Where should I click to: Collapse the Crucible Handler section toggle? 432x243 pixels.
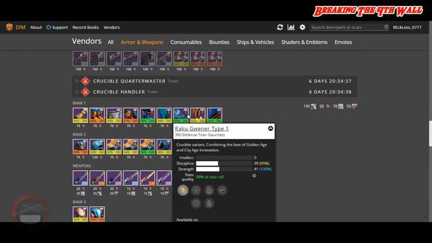76,92
